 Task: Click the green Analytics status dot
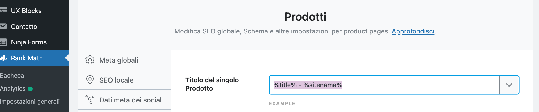pos(30,89)
